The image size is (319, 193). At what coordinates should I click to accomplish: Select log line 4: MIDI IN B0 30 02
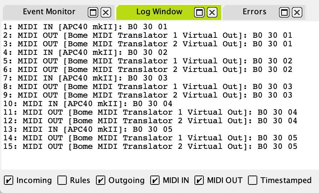(x=85, y=52)
